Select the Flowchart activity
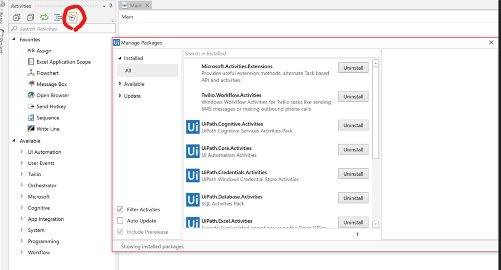The width and height of the screenshot is (501, 270). (47, 73)
